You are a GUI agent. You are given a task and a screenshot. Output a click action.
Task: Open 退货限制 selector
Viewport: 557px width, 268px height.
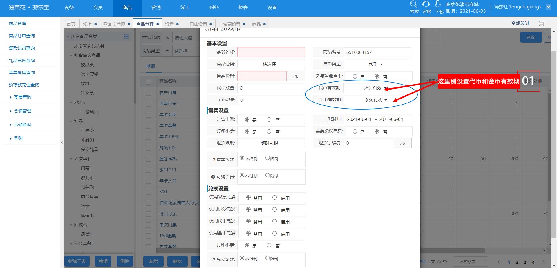click(x=271, y=143)
